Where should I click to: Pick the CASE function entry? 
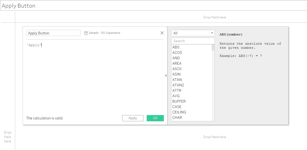(x=177, y=107)
